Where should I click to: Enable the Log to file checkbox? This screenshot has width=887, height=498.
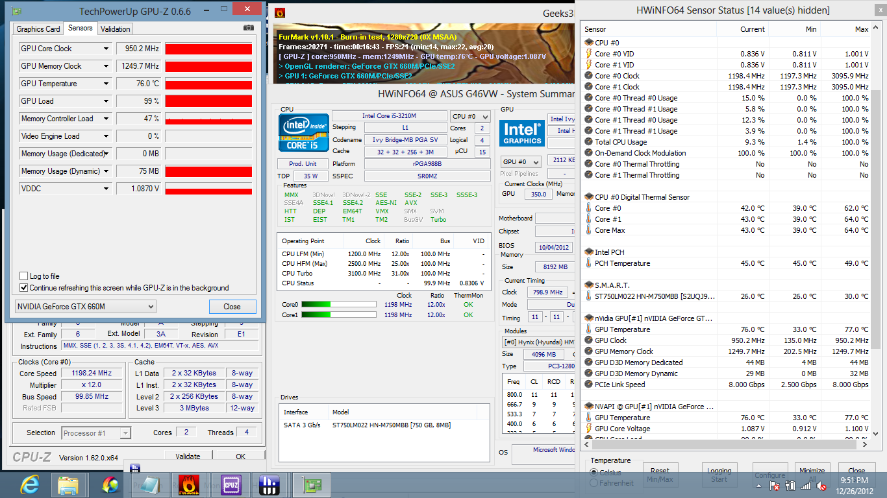click(x=24, y=276)
